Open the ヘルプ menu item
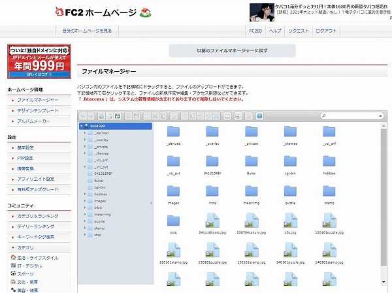 coord(275,31)
